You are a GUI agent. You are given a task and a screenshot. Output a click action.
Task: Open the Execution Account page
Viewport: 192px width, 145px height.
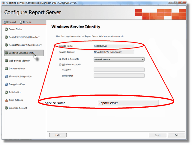[18, 108]
